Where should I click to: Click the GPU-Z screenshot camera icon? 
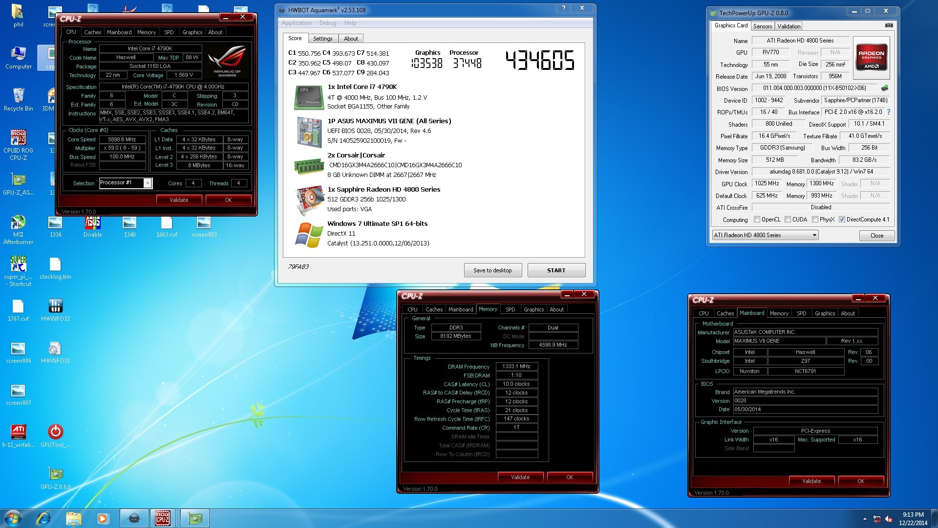[889, 25]
